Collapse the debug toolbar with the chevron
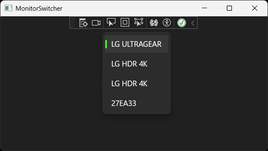 pos(193,23)
